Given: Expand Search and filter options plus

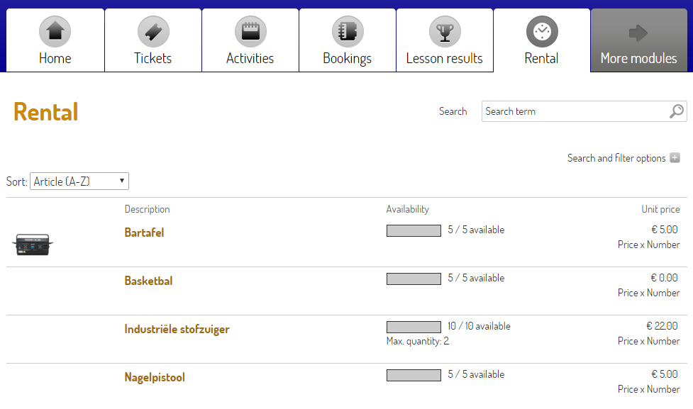Looking at the screenshot, I should [x=675, y=158].
